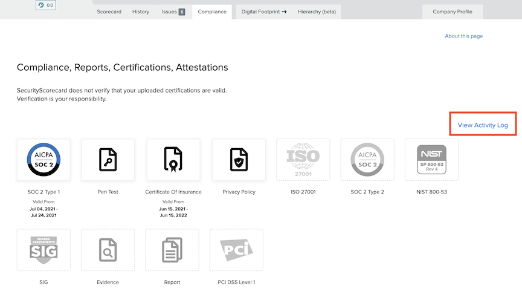The height and width of the screenshot is (297, 522).
Task: Click the Pen Test label
Action: pyautogui.click(x=108, y=192)
